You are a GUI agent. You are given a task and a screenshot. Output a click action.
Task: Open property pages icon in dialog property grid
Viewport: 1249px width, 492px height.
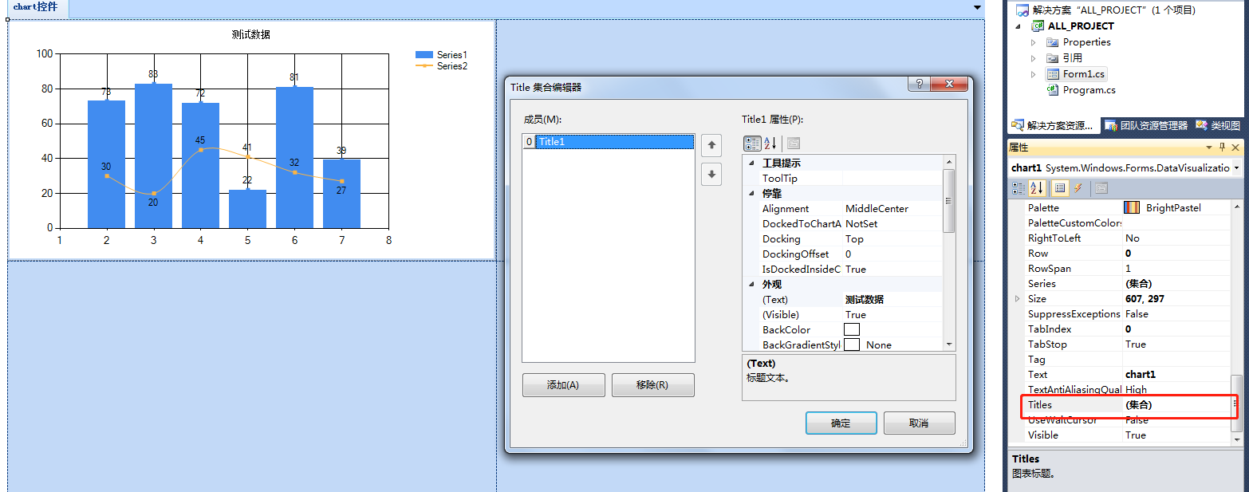[793, 144]
